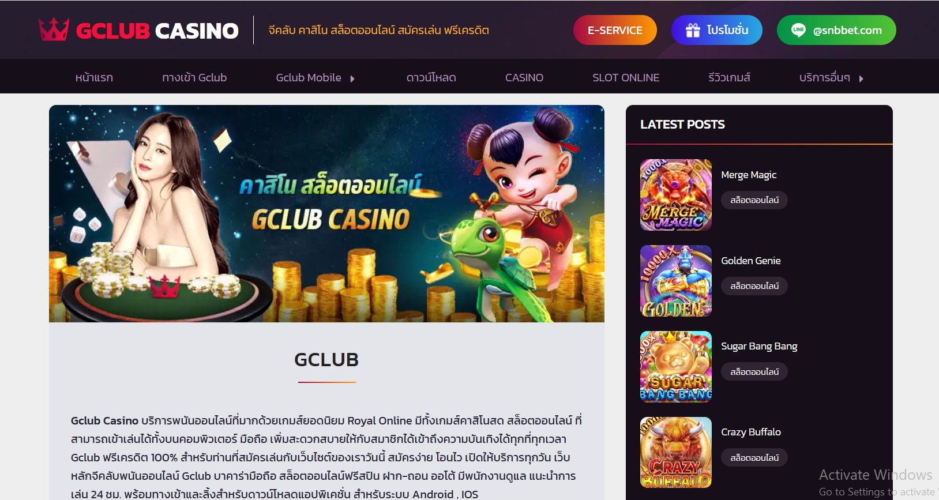Image resolution: width=939 pixels, height=500 pixels.
Task: Go to หน้าแรก home menu
Action: click(x=94, y=77)
